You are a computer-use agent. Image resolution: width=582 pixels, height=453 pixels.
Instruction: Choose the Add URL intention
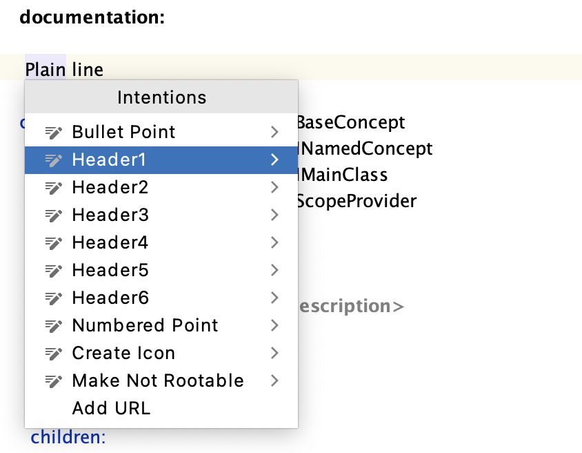110,408
